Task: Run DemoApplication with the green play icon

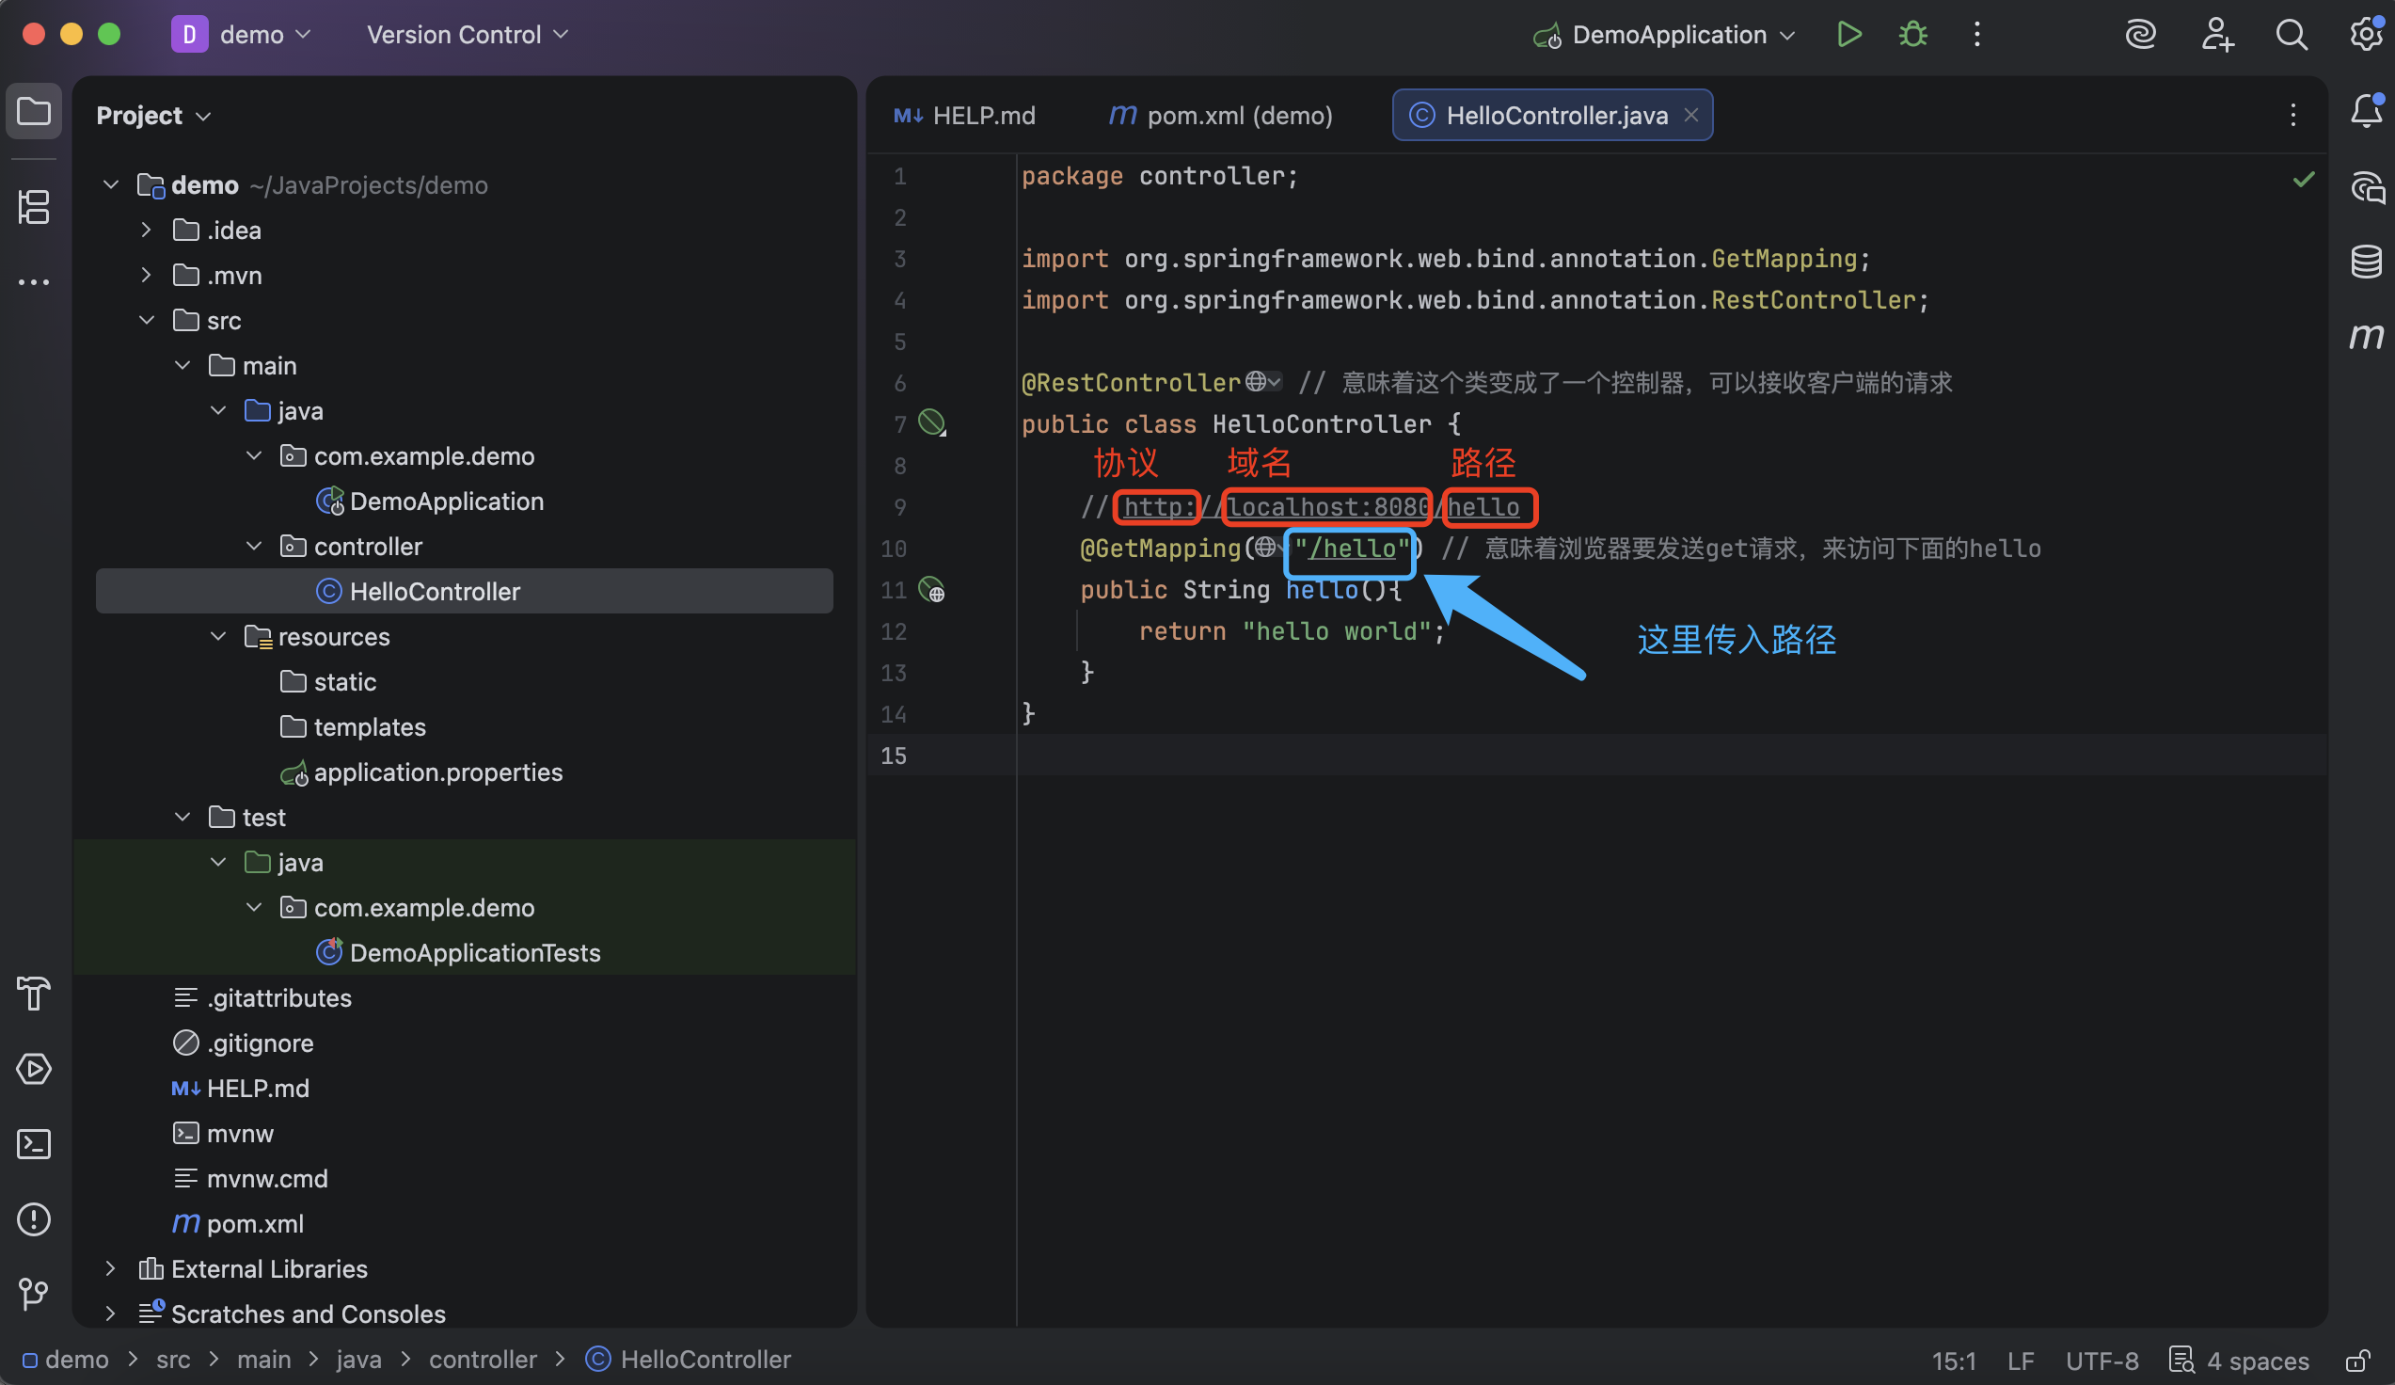Action: pyautogui.click(x=1848, y=35)
